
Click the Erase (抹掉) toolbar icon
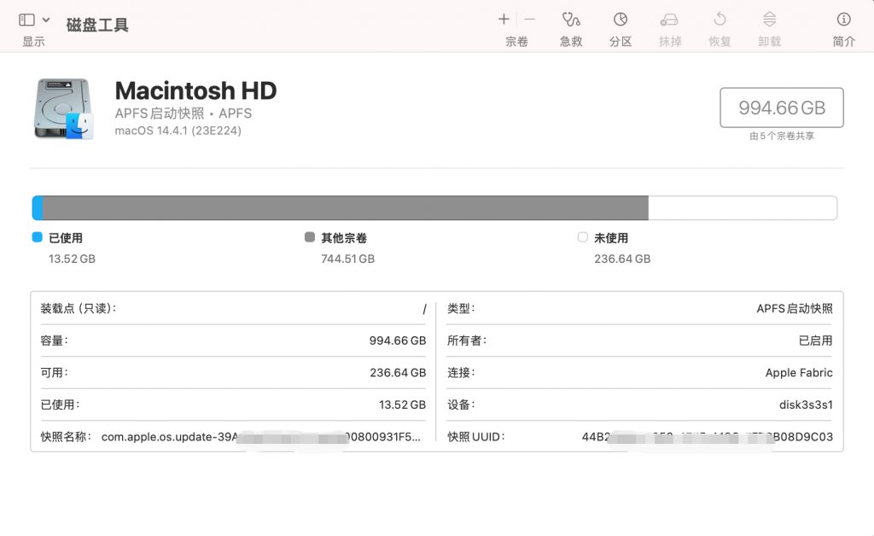670,20
